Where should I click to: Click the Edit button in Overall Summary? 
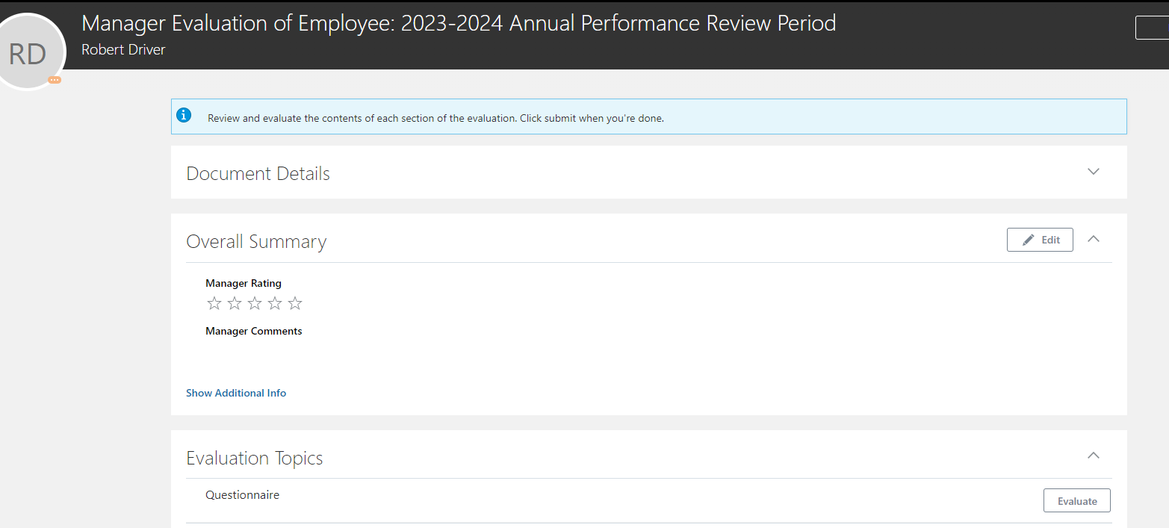point(1040,240)
